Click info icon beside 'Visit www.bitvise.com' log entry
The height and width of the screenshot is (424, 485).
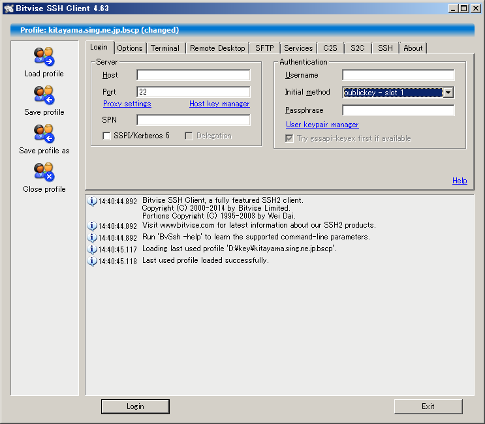tap(92, 226)
